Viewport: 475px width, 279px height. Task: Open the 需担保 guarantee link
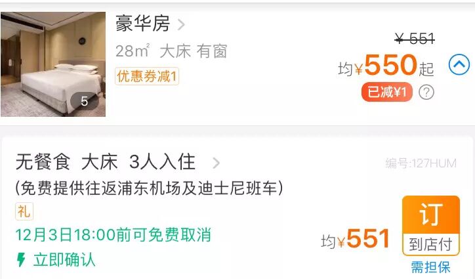click(x=430, y=267)
